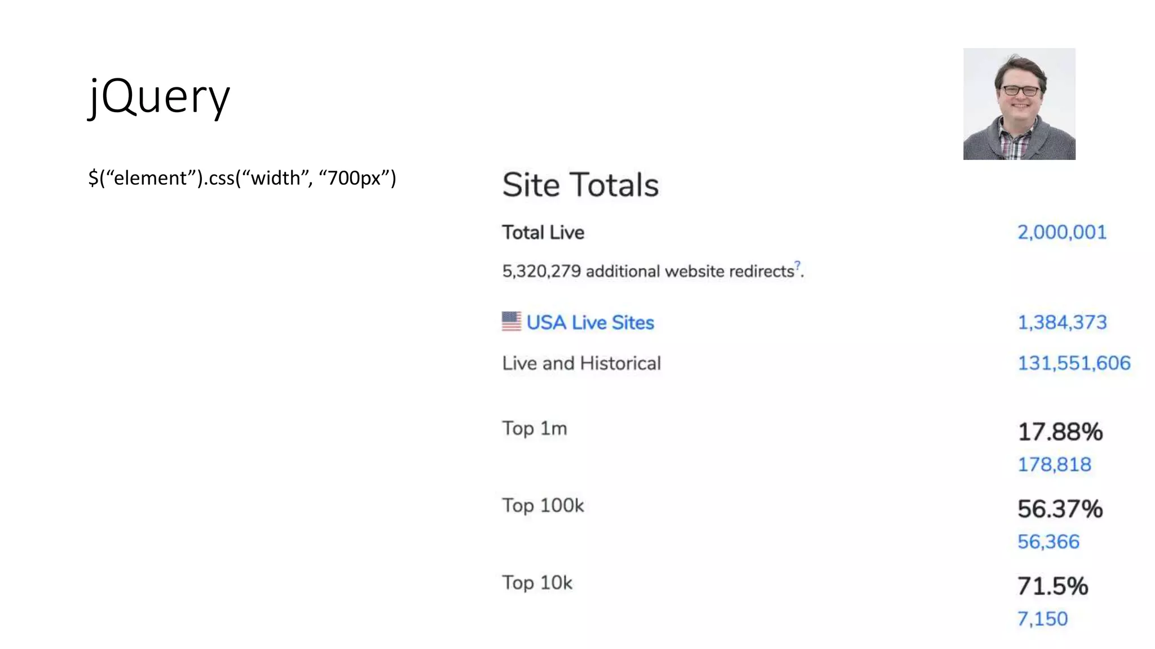1155x649 pixels.
Task: Open the 131,551,606 historical count link
Action: coord(1074,363)
